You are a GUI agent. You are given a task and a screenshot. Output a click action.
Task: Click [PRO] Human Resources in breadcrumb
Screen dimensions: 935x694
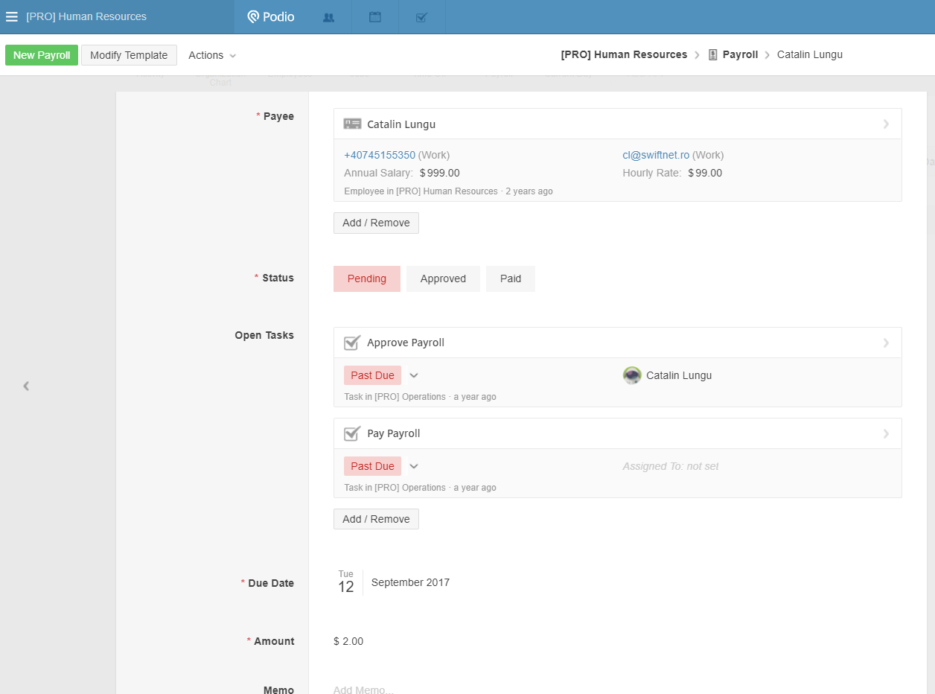tap(624, 54)
